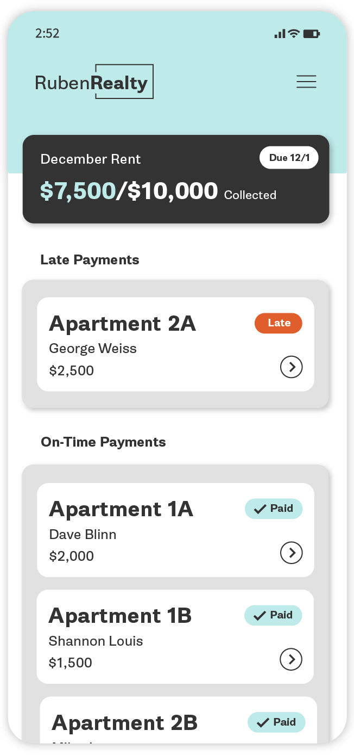The height and width of the screenshot is (755, 354).
Task: Toggle the Paid badge on Apartment 1A
Action: pyautogui.click(x=273, y=509)
